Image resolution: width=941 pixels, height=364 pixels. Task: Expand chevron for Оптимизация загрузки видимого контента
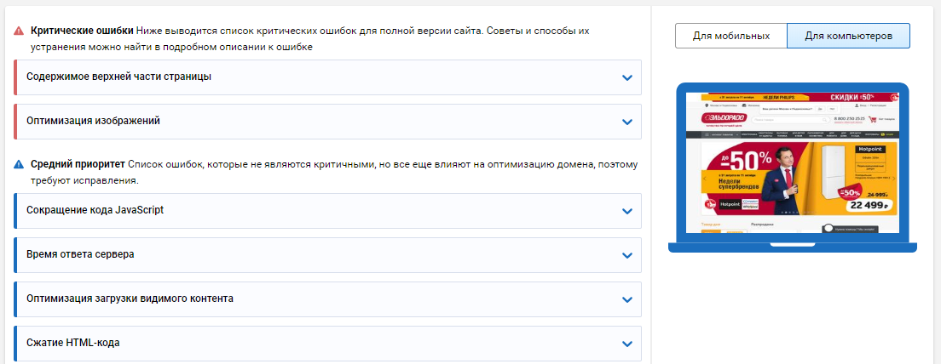click(x=627, y=300)
